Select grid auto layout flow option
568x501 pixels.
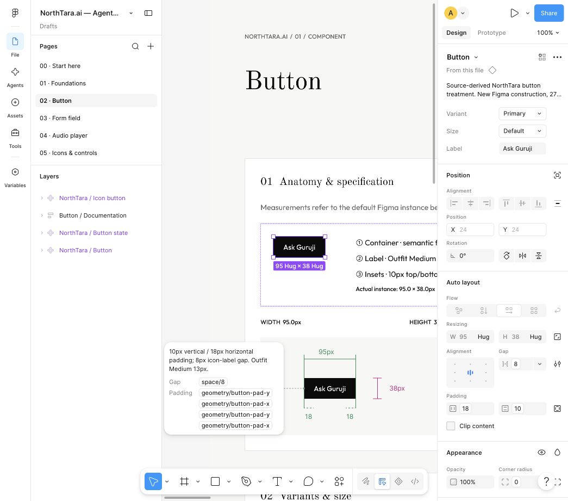coord(534,311)
